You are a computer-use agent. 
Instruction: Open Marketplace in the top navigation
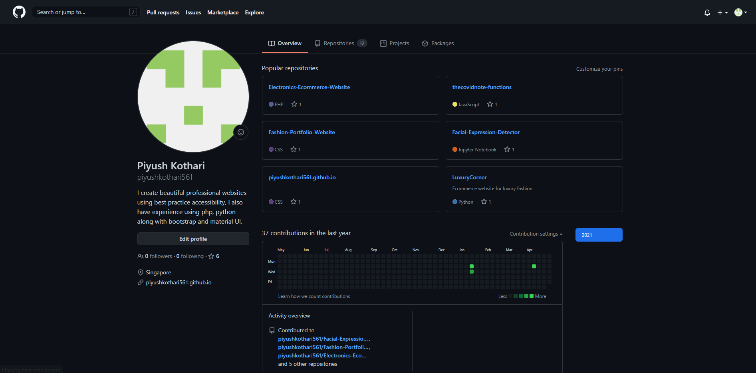click(x=222, y=12)
